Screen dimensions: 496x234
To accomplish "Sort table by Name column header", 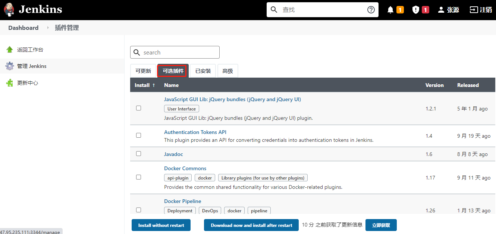I will 171,85.
